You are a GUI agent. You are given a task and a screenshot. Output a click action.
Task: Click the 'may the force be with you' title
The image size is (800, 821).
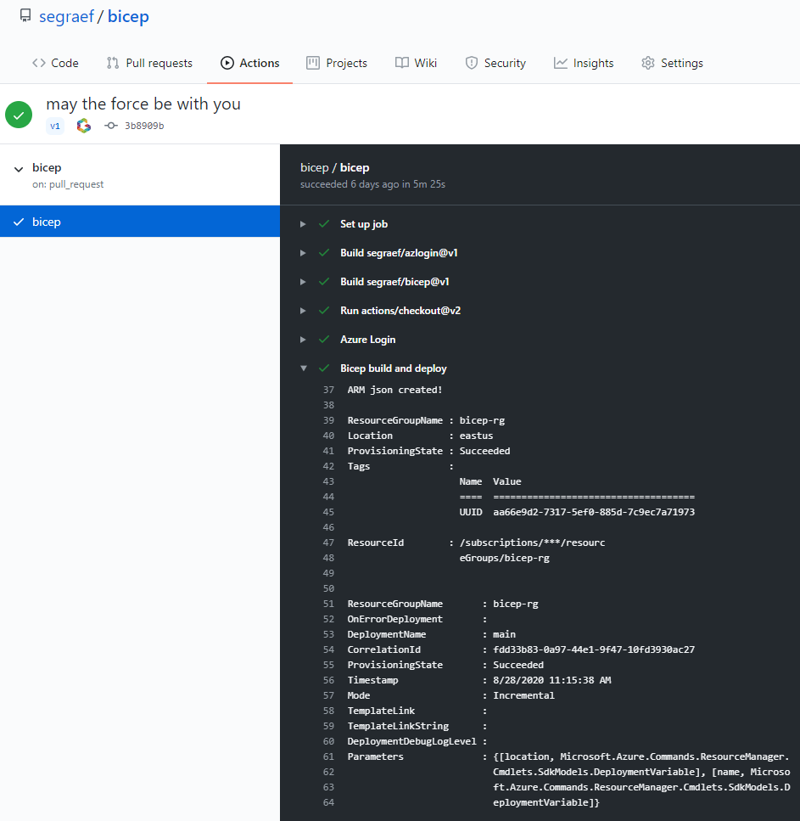tap(143, 104)
